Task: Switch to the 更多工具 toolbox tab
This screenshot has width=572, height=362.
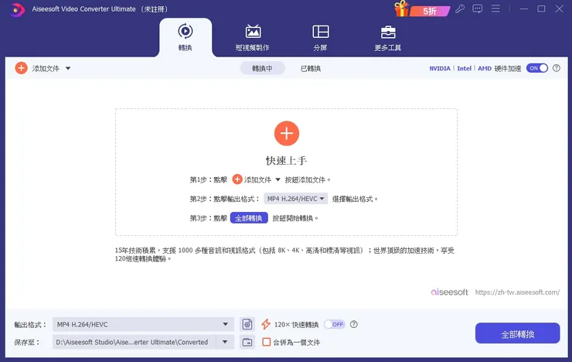Action: point(388,37)
